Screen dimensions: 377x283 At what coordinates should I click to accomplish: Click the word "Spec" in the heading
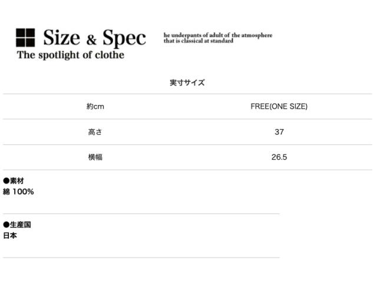(124, 39)
